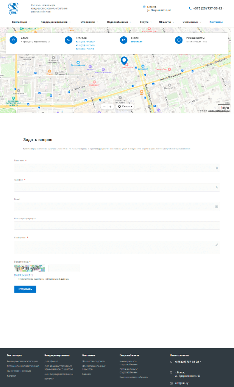
Task: Click header location pin icon near г. Брест
Action: tap(144, 7)
